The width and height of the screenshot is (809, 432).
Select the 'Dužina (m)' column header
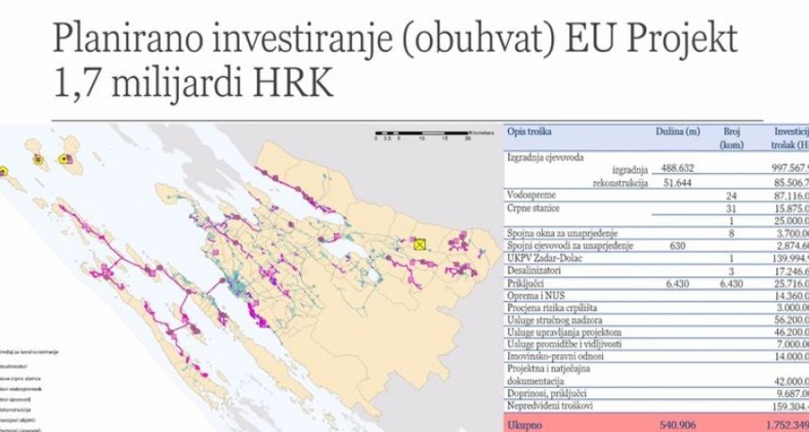click(677, 131)
